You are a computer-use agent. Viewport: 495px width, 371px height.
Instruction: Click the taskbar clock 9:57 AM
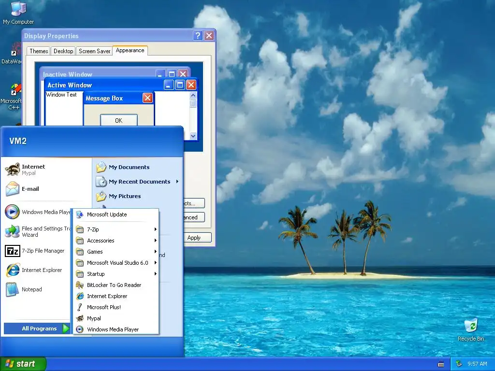click(x=477, y=364)
